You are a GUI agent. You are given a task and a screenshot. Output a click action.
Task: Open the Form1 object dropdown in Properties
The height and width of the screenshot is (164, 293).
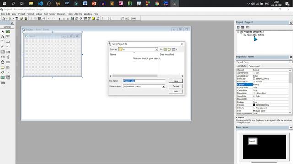pyautogui.click(x=291, y=62)
